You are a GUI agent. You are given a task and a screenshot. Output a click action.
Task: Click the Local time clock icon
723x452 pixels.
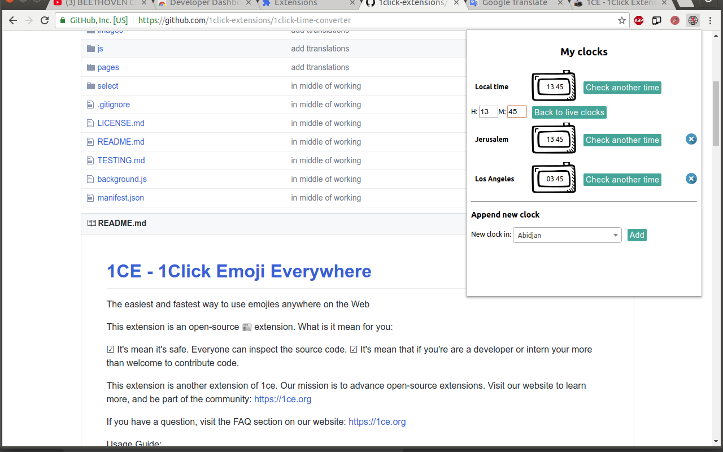click(x=554, y=86)
